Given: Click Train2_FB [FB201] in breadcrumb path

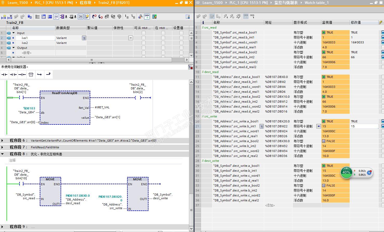Looking at the screenshot, I should (114, 3).
